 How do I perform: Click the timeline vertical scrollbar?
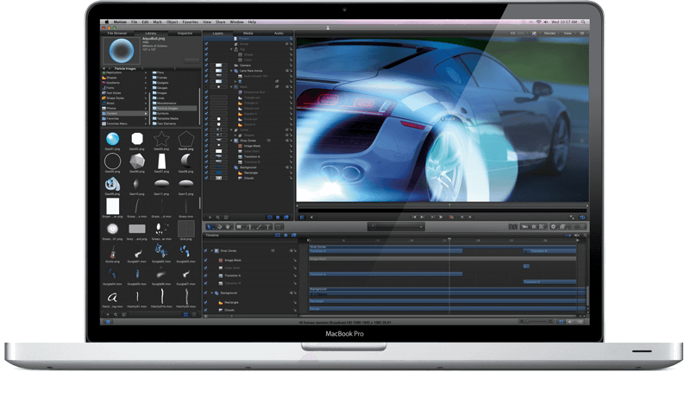[587, 296]
